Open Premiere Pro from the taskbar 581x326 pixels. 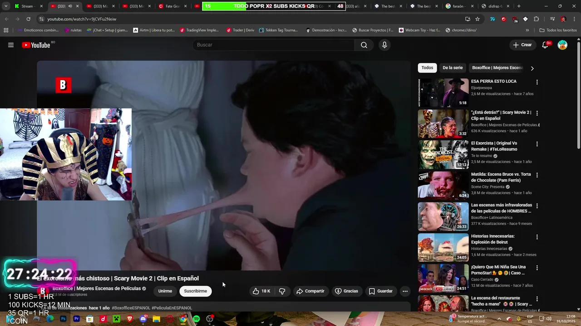(x=76, y=319)
